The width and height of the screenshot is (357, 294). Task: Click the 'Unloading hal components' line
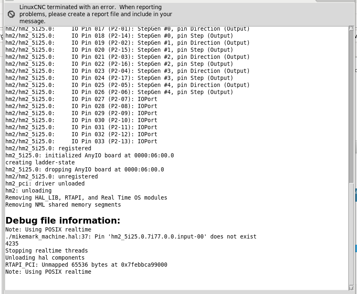tap(45, 258)
